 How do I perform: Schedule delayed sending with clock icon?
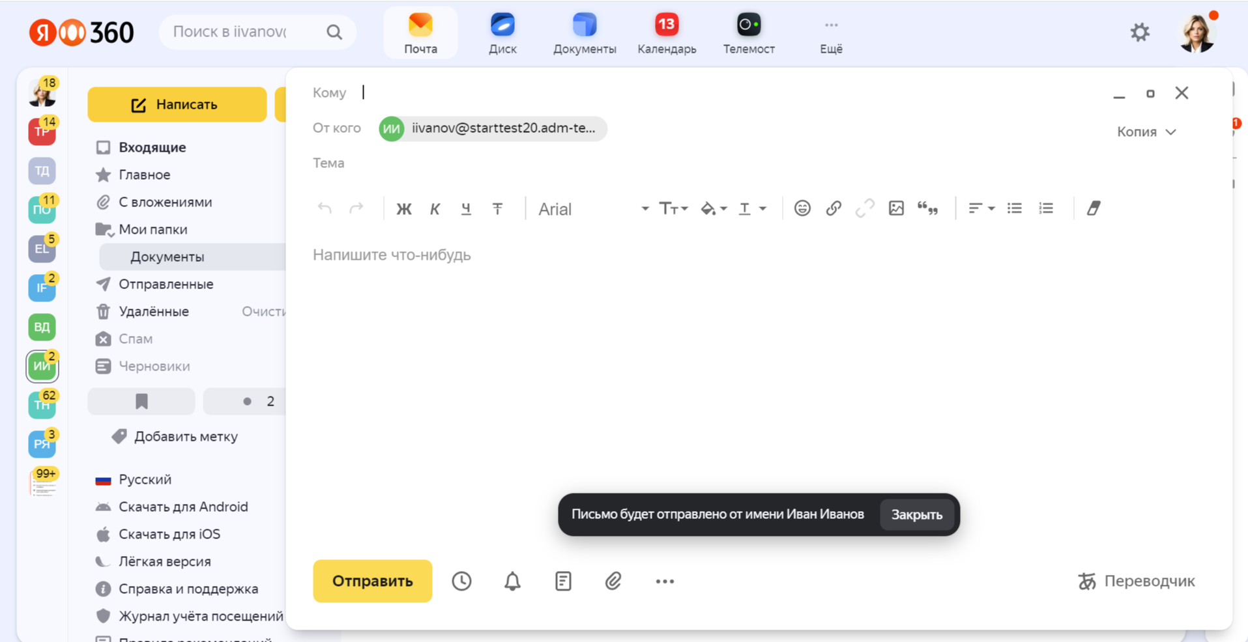[461, 581]
